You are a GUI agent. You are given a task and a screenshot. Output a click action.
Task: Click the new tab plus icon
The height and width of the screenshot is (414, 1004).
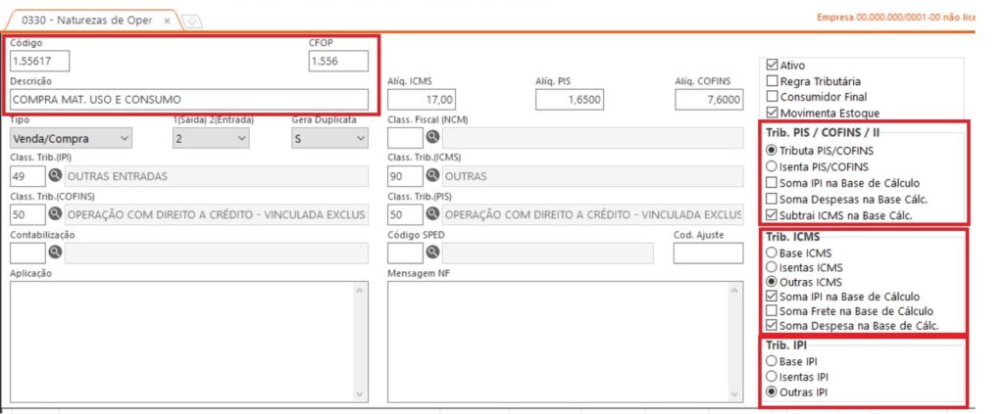192,22
